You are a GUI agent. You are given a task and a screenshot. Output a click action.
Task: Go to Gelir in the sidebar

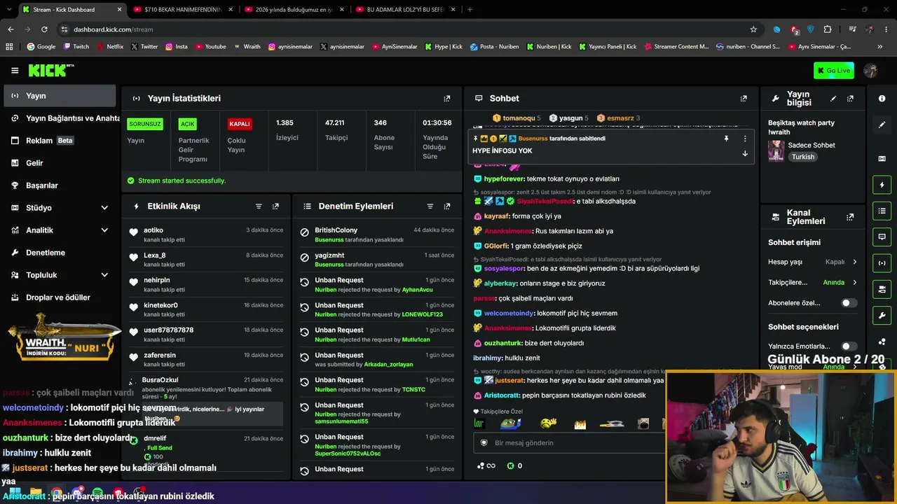point(60,163)
